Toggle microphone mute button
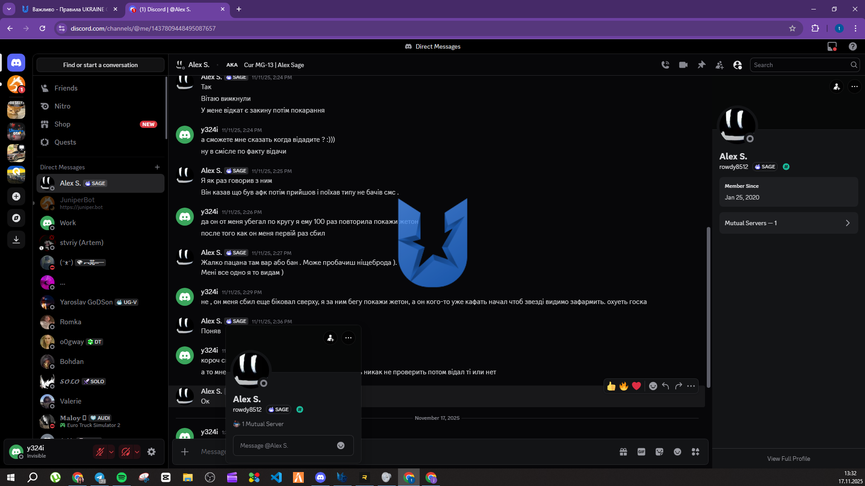 click(100, 452)
